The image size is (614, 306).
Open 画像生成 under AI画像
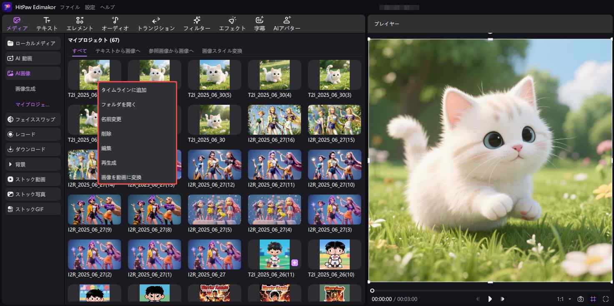tap(25, 89)
